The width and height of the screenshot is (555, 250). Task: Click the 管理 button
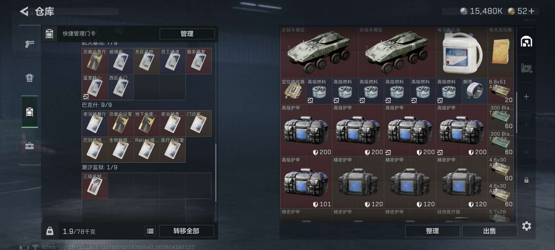pyautogui.click(x=187, y=33)
